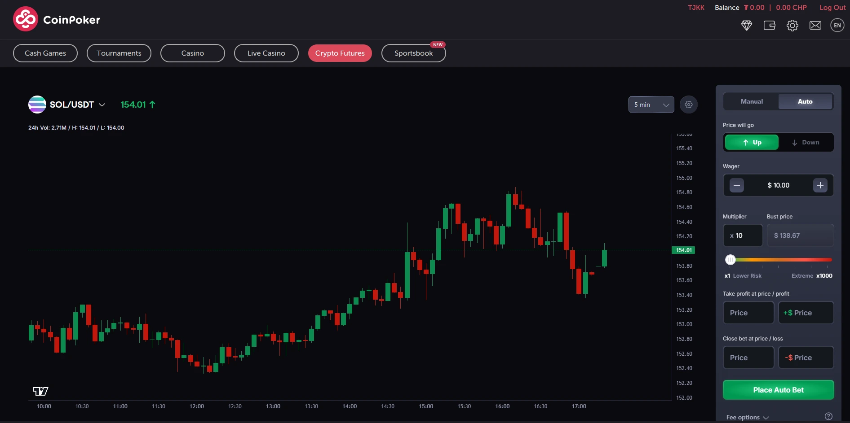Open account settings via the gear icon
The image size is (850, 423).
pos(792,26)
